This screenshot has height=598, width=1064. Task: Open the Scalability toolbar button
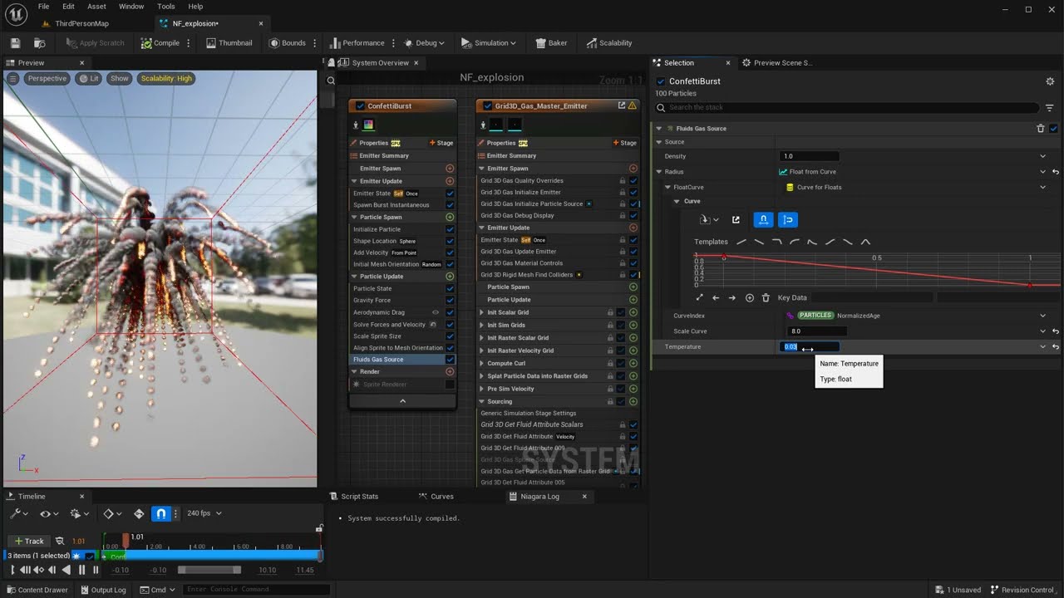coord(608,43)
